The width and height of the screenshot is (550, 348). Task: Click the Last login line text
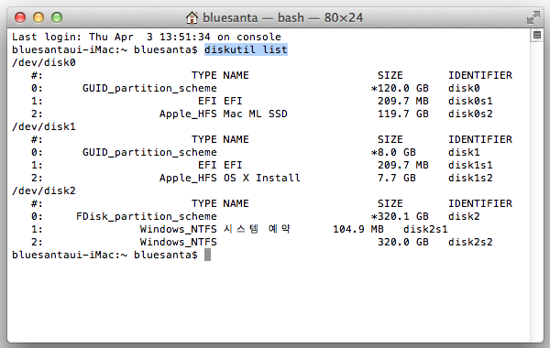(x=147, y=37)
